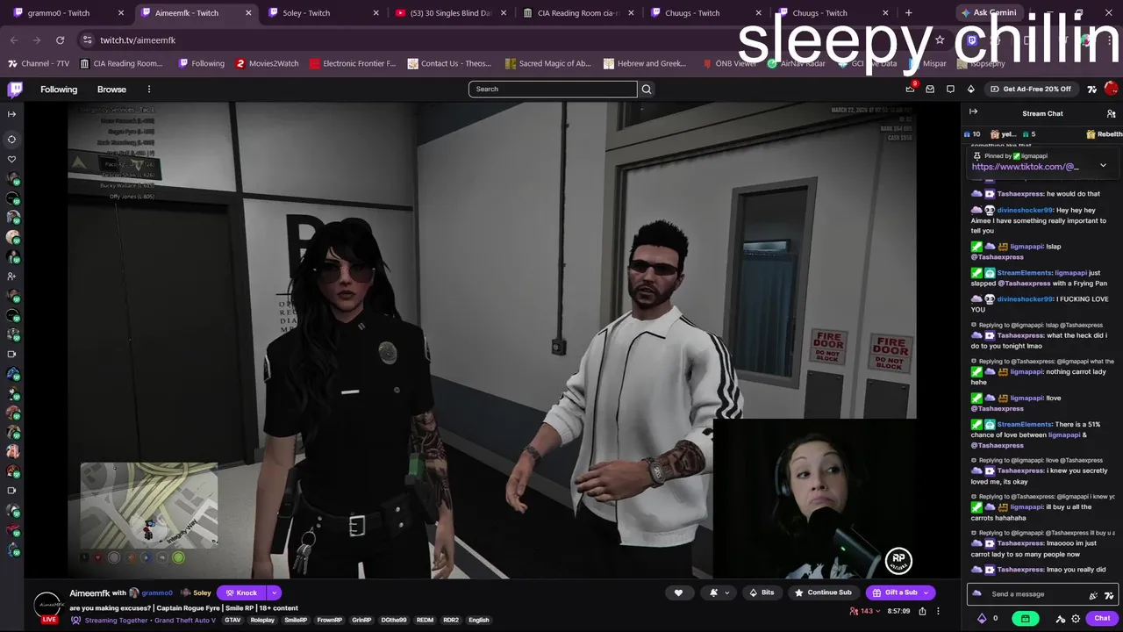Expand the pinned ligmapapi message chevron
Screen dimensions: 1123x632
pos(1103,165)
